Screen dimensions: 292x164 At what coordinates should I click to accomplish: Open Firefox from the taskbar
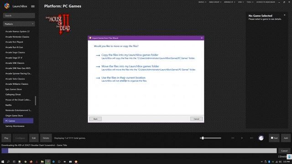[31, 162]
